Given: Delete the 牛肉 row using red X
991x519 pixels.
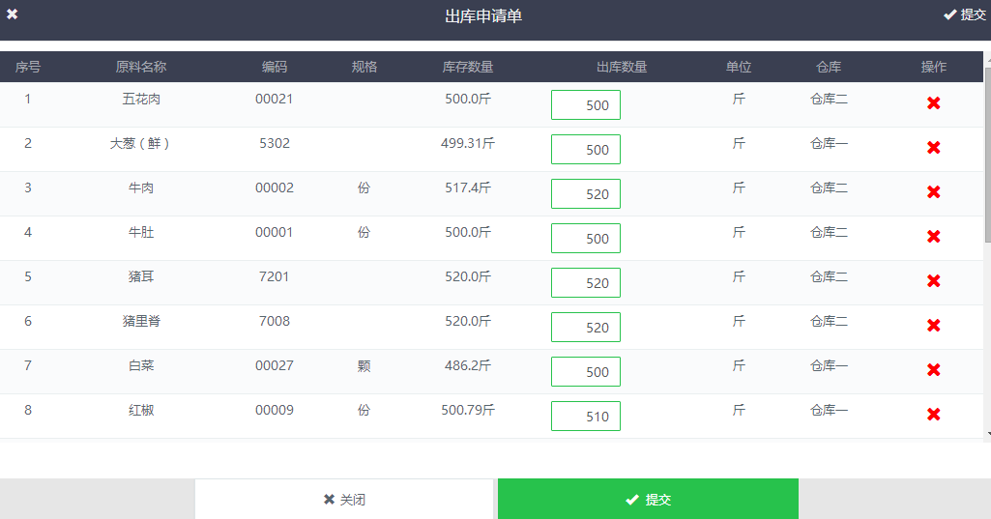Looking at the screenshot, I should pyautogui.click(x=933, y=192).
